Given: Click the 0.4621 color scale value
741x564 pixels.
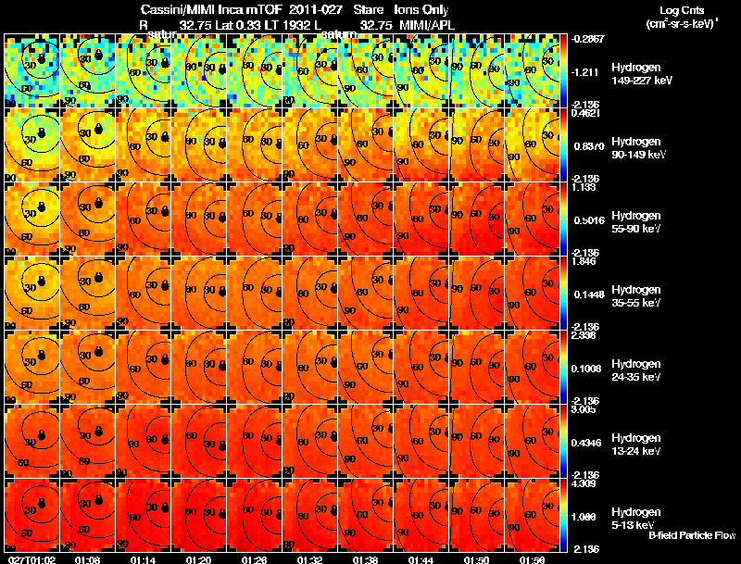Looking at the screenshot, I should [585, 113].
